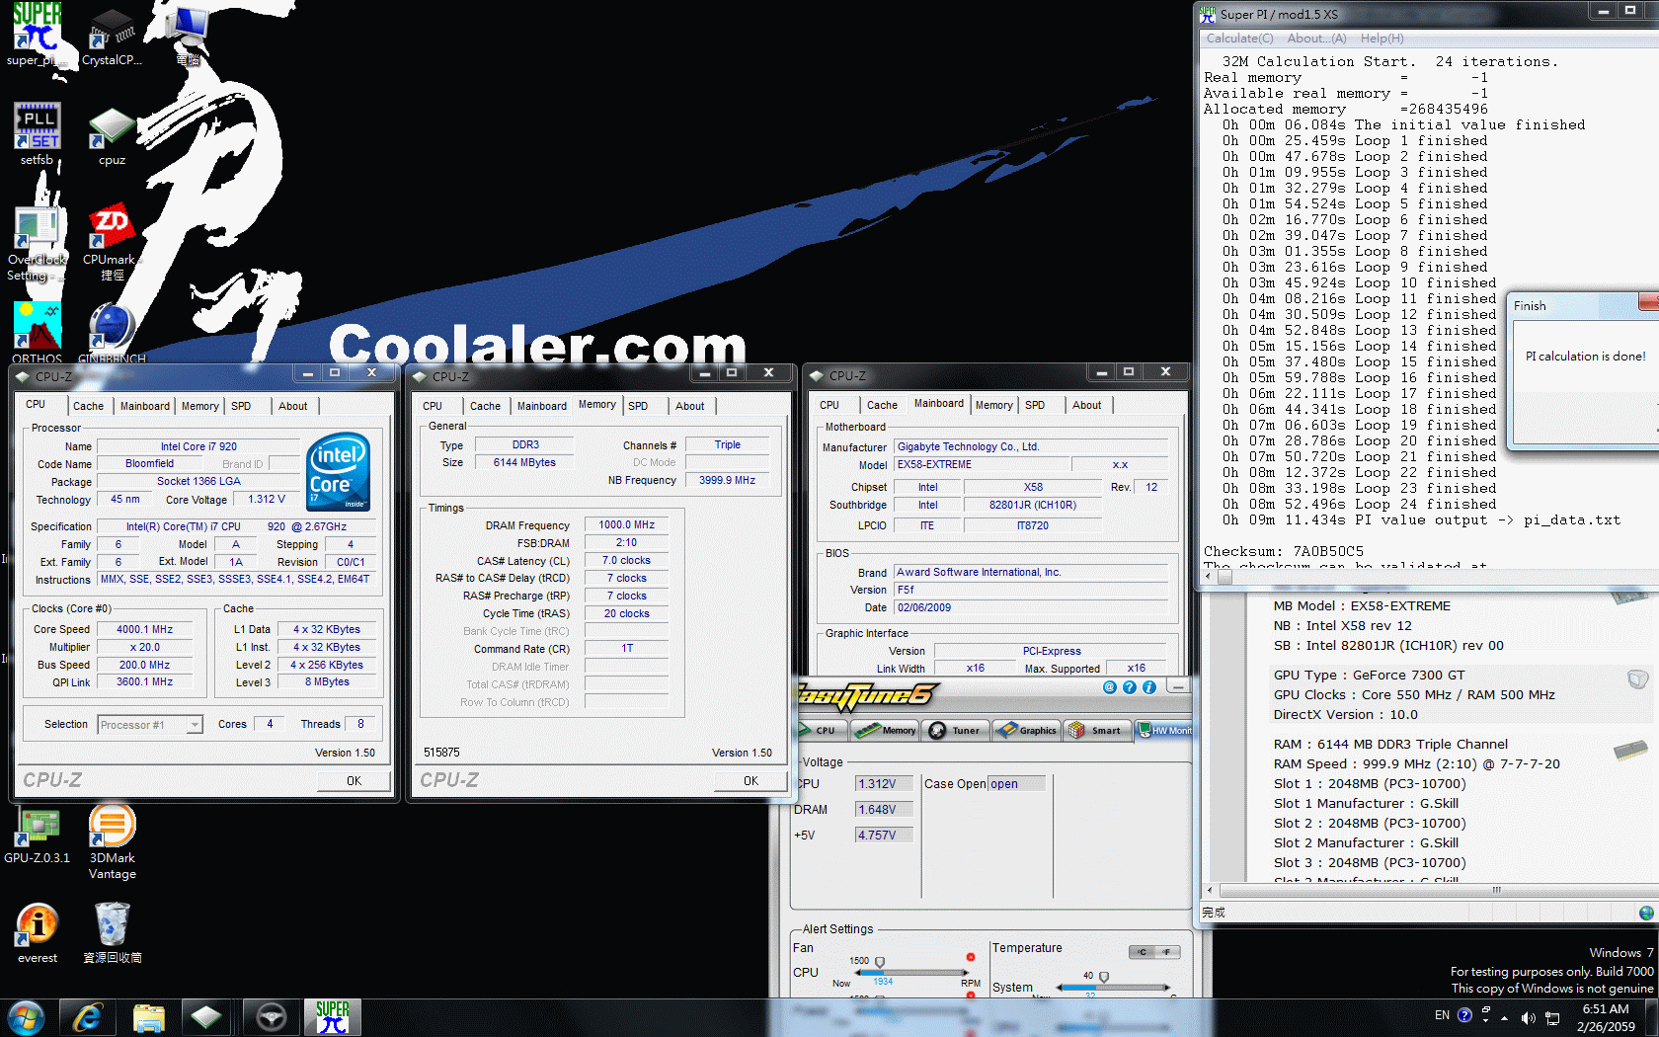This screenshot has width=1659, height=1037.
Task: Launch the CPUmark desktop shortcut
Action: coord(112,244)
